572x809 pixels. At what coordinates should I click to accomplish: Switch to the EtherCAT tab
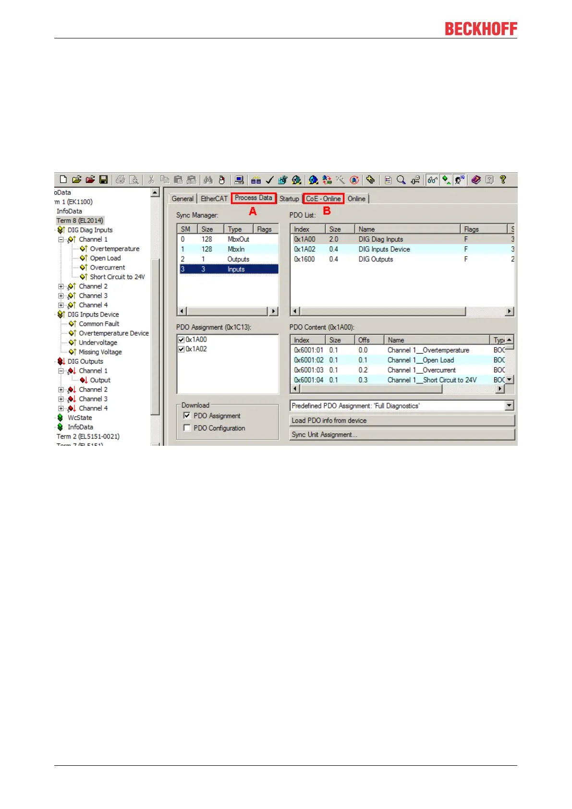pyautogui.click(x=214, y=199)
